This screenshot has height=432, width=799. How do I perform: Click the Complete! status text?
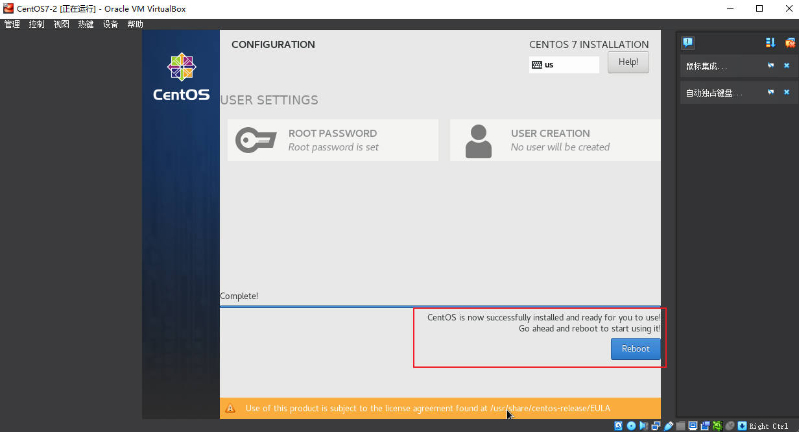pos(239,296)
